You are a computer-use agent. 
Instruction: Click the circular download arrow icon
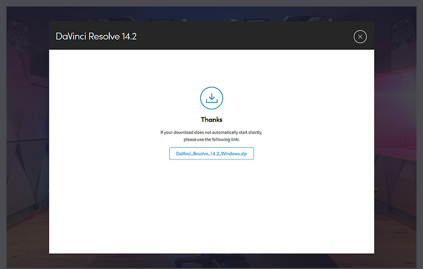211,98
